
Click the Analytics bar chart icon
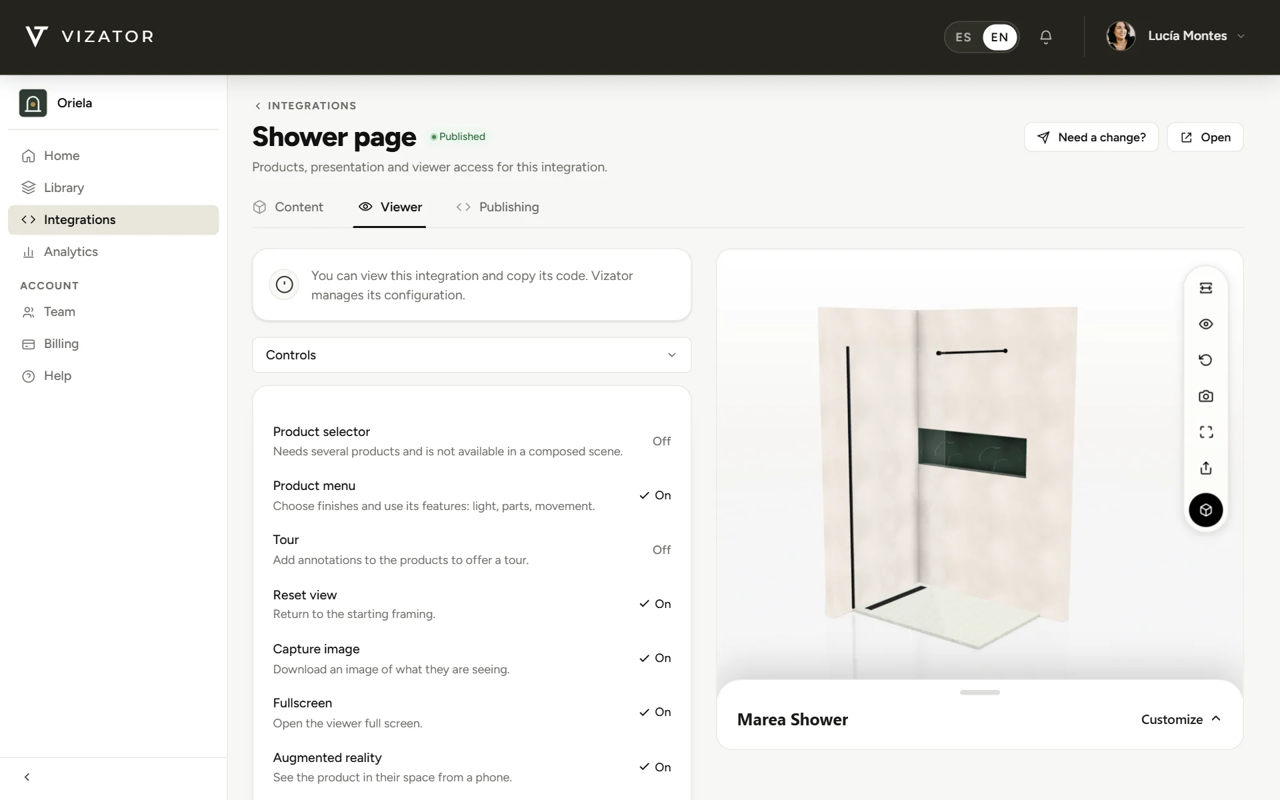(28, 252)
